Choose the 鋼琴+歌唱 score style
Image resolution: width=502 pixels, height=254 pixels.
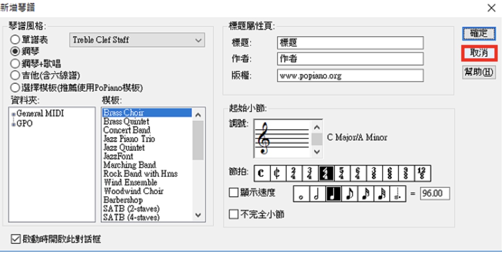[36, 64]
